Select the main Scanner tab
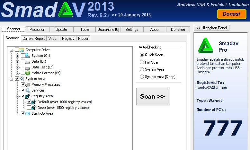 [x=13, y=29]
